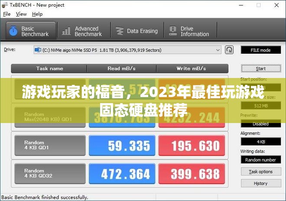Click write value 399.638

[192, 174]
